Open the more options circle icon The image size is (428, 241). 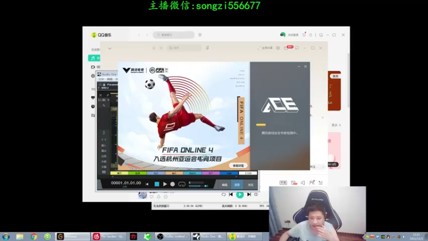tap(166, 197)
